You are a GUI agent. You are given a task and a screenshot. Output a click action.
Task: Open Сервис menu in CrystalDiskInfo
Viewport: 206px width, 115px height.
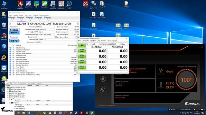pos(21,15)
